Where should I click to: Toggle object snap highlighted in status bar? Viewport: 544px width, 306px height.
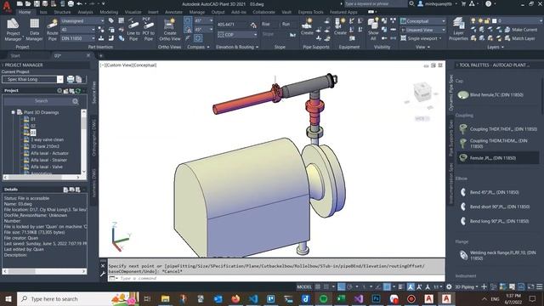tap(387, 287)
